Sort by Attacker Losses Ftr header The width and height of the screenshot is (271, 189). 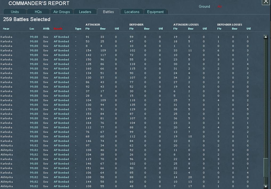click(x=175, y=29)
